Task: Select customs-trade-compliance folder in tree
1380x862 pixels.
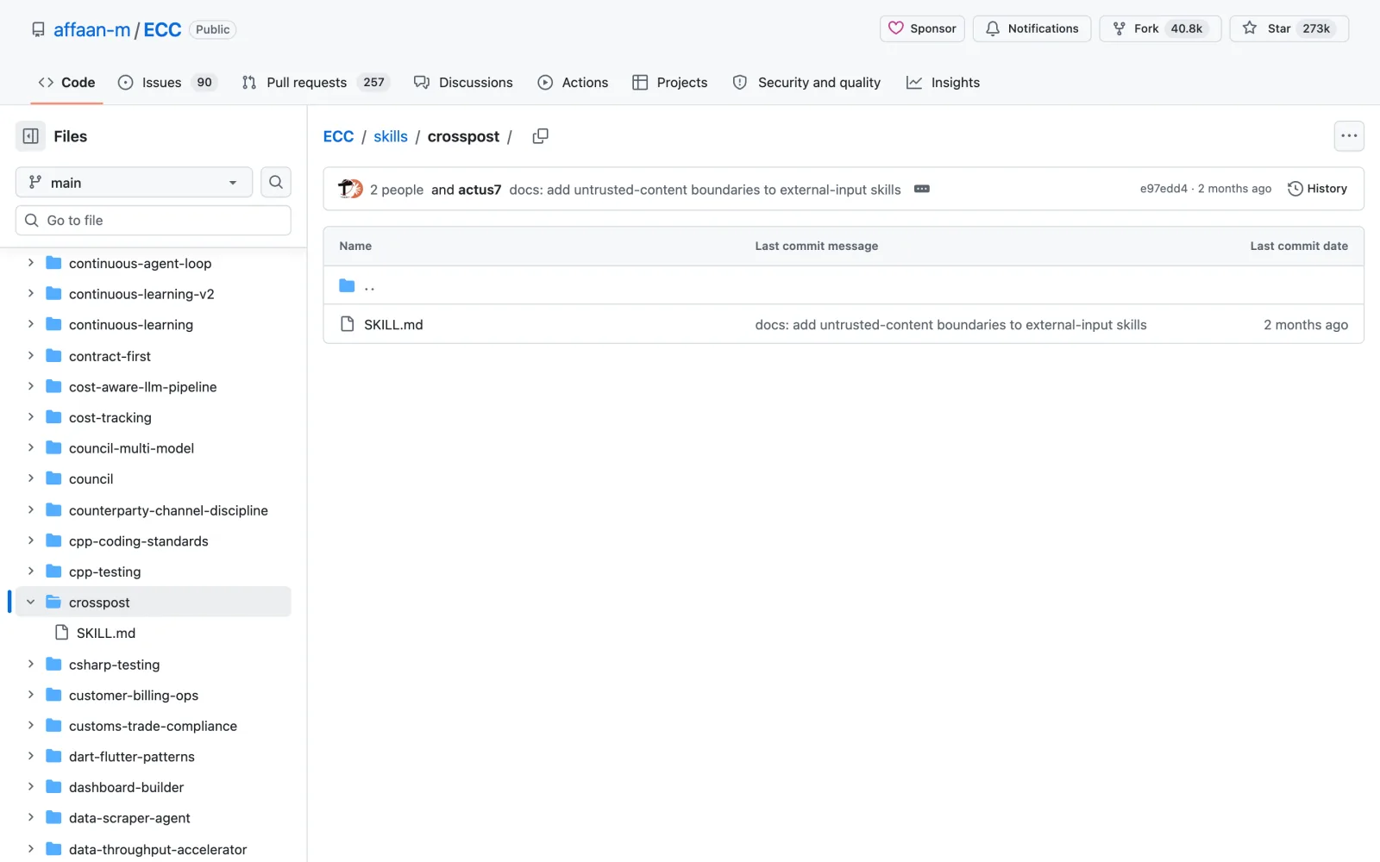Action: tap(153, 726)
